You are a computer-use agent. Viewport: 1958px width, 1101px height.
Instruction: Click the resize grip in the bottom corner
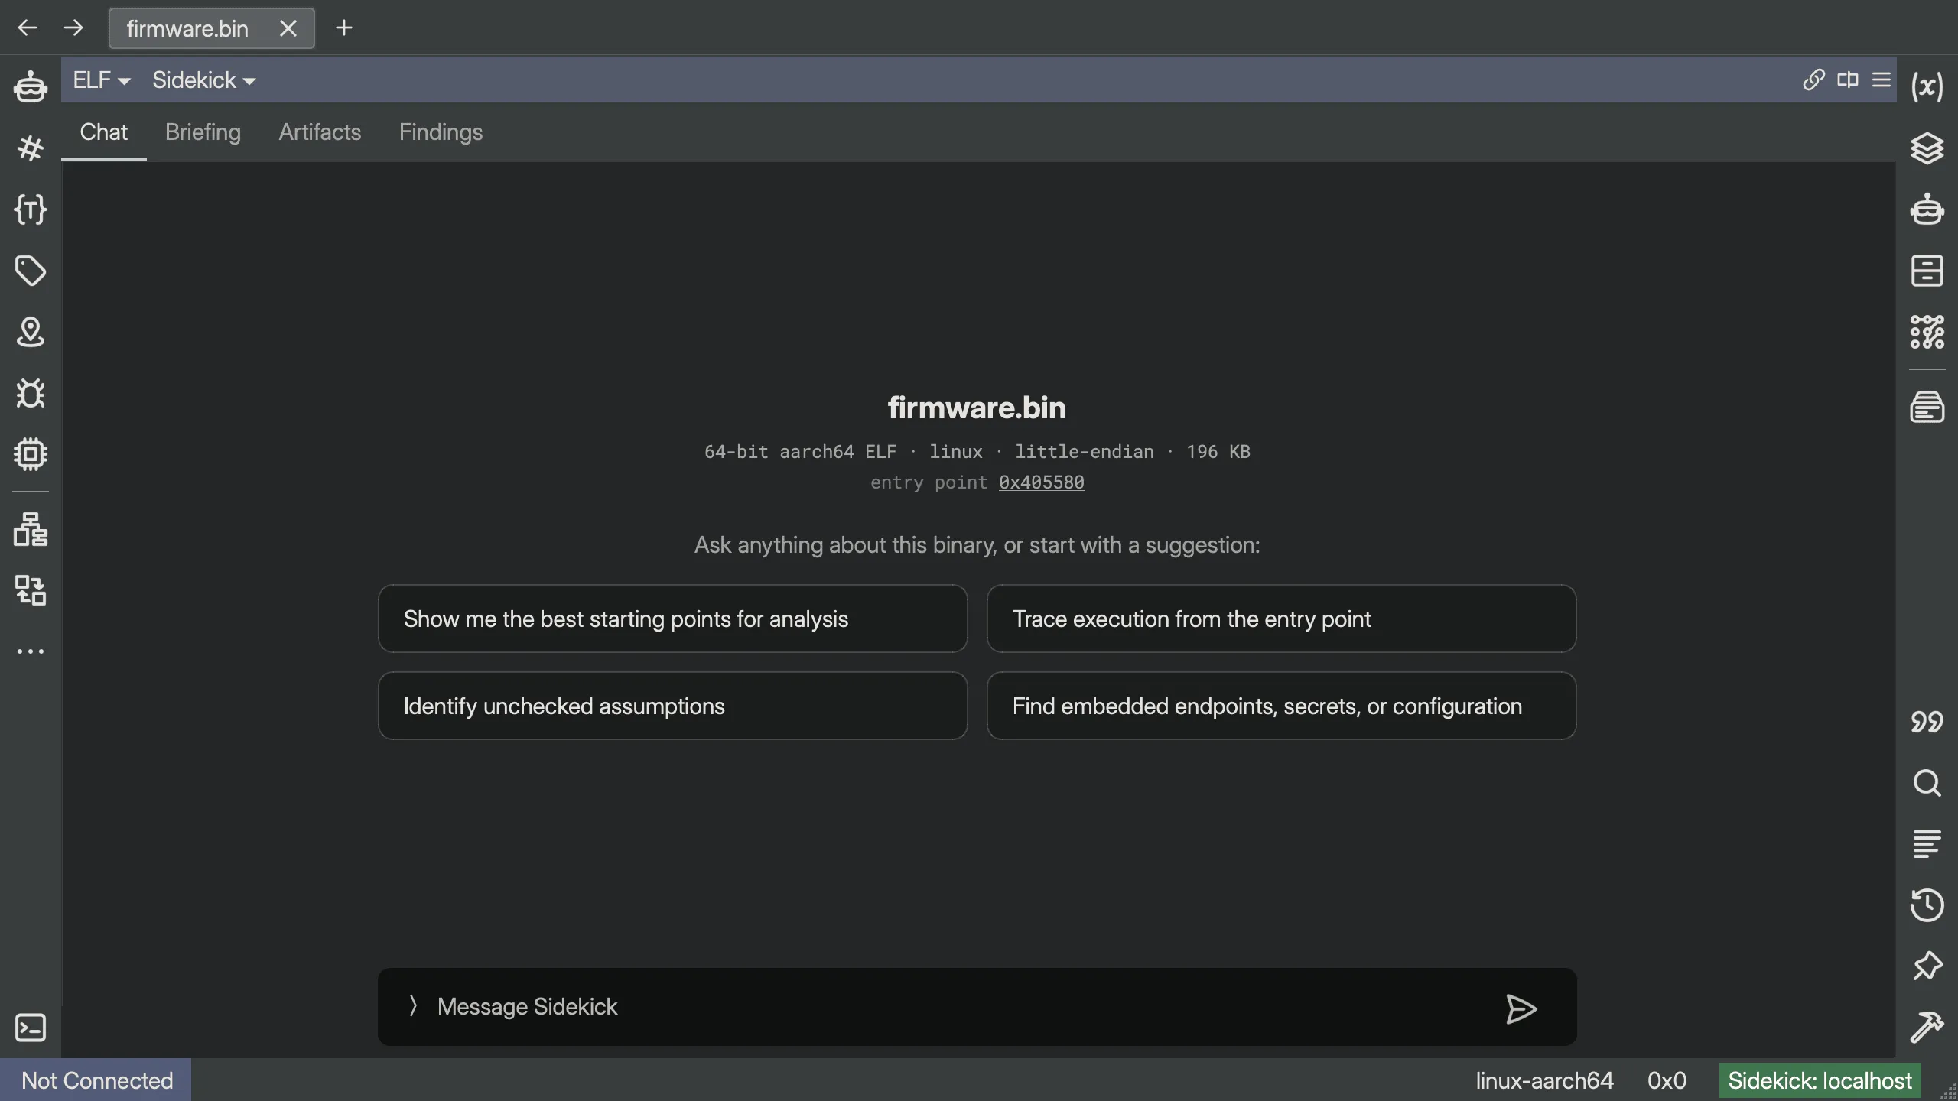(1947, 1091)
